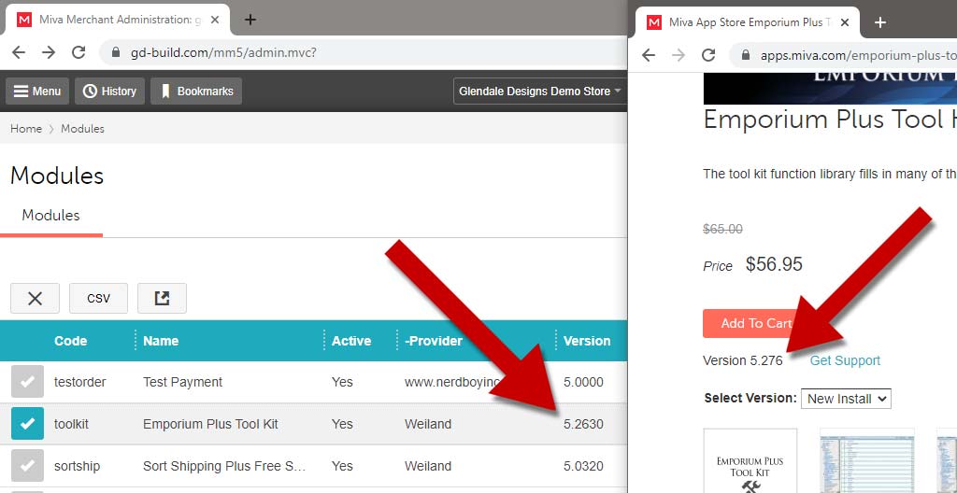Select the Modules tab
Screen dimensions: 957x493
51,216
